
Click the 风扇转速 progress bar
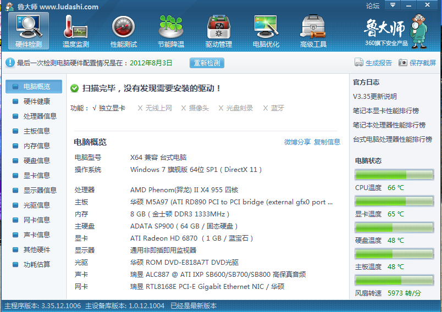(394, 280)
